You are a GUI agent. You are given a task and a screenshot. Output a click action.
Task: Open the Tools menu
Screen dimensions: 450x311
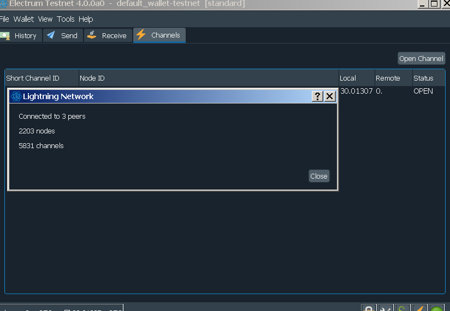click(x=66, y=19)
